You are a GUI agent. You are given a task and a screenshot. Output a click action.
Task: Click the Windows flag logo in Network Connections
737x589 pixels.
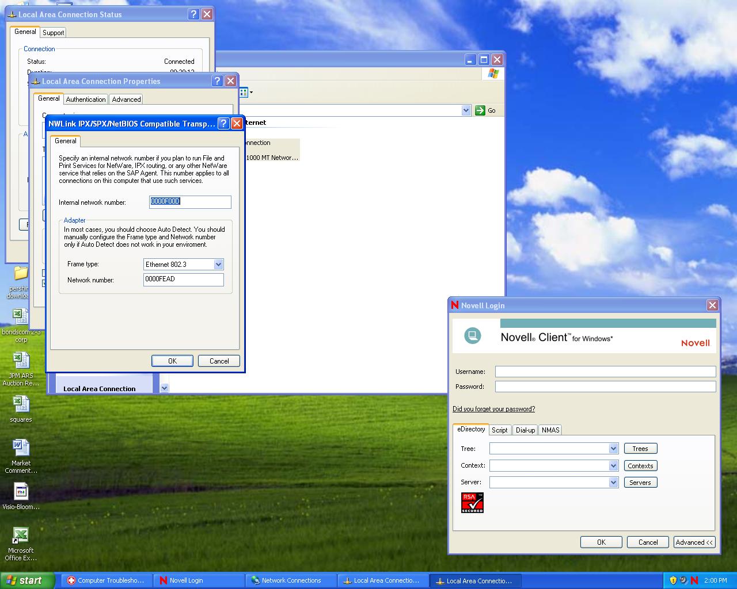[493, 73]
